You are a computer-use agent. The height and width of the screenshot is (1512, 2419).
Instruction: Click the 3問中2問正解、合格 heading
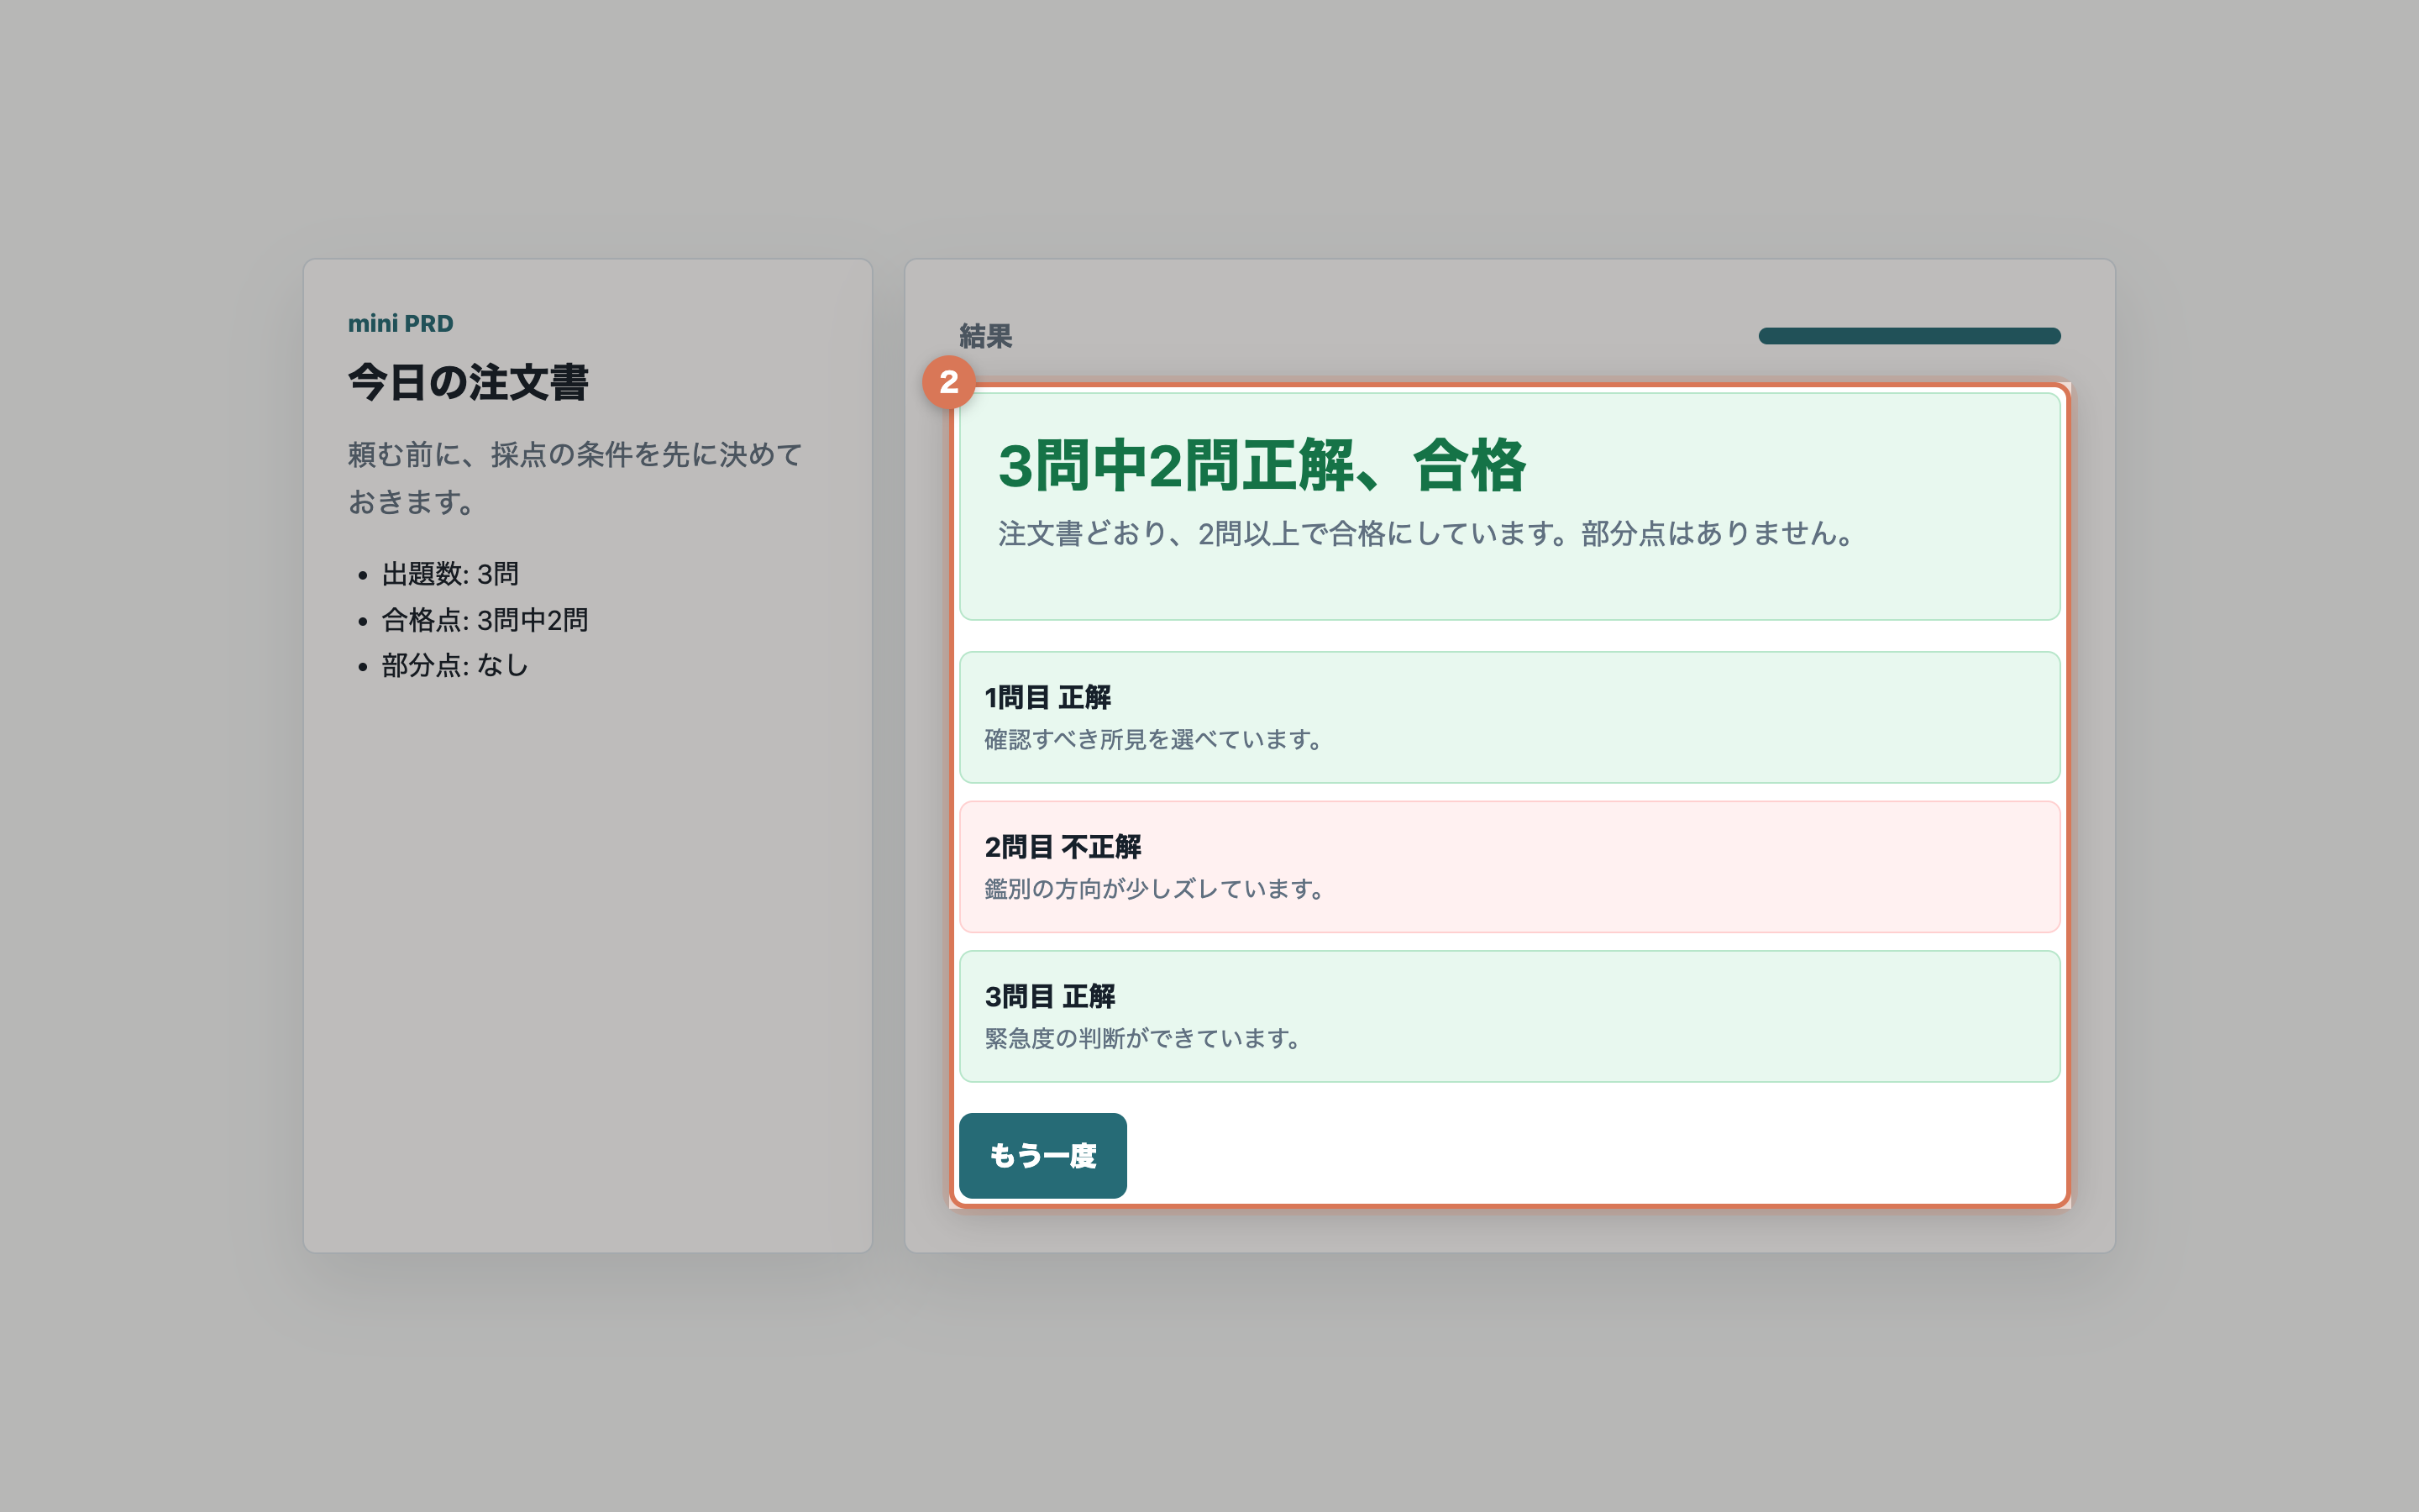click(x=1262, y=466)
